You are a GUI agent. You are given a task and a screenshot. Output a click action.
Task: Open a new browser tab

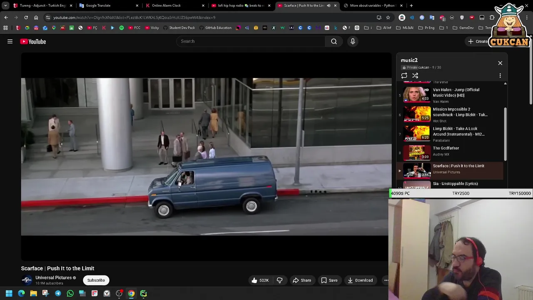coord(411,5)
